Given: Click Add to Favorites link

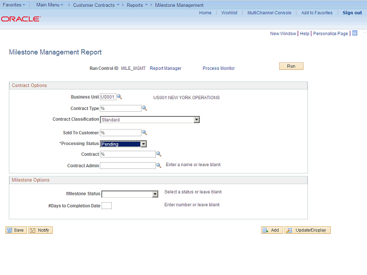Looking at the screenshot, I should tap(317, 13).
